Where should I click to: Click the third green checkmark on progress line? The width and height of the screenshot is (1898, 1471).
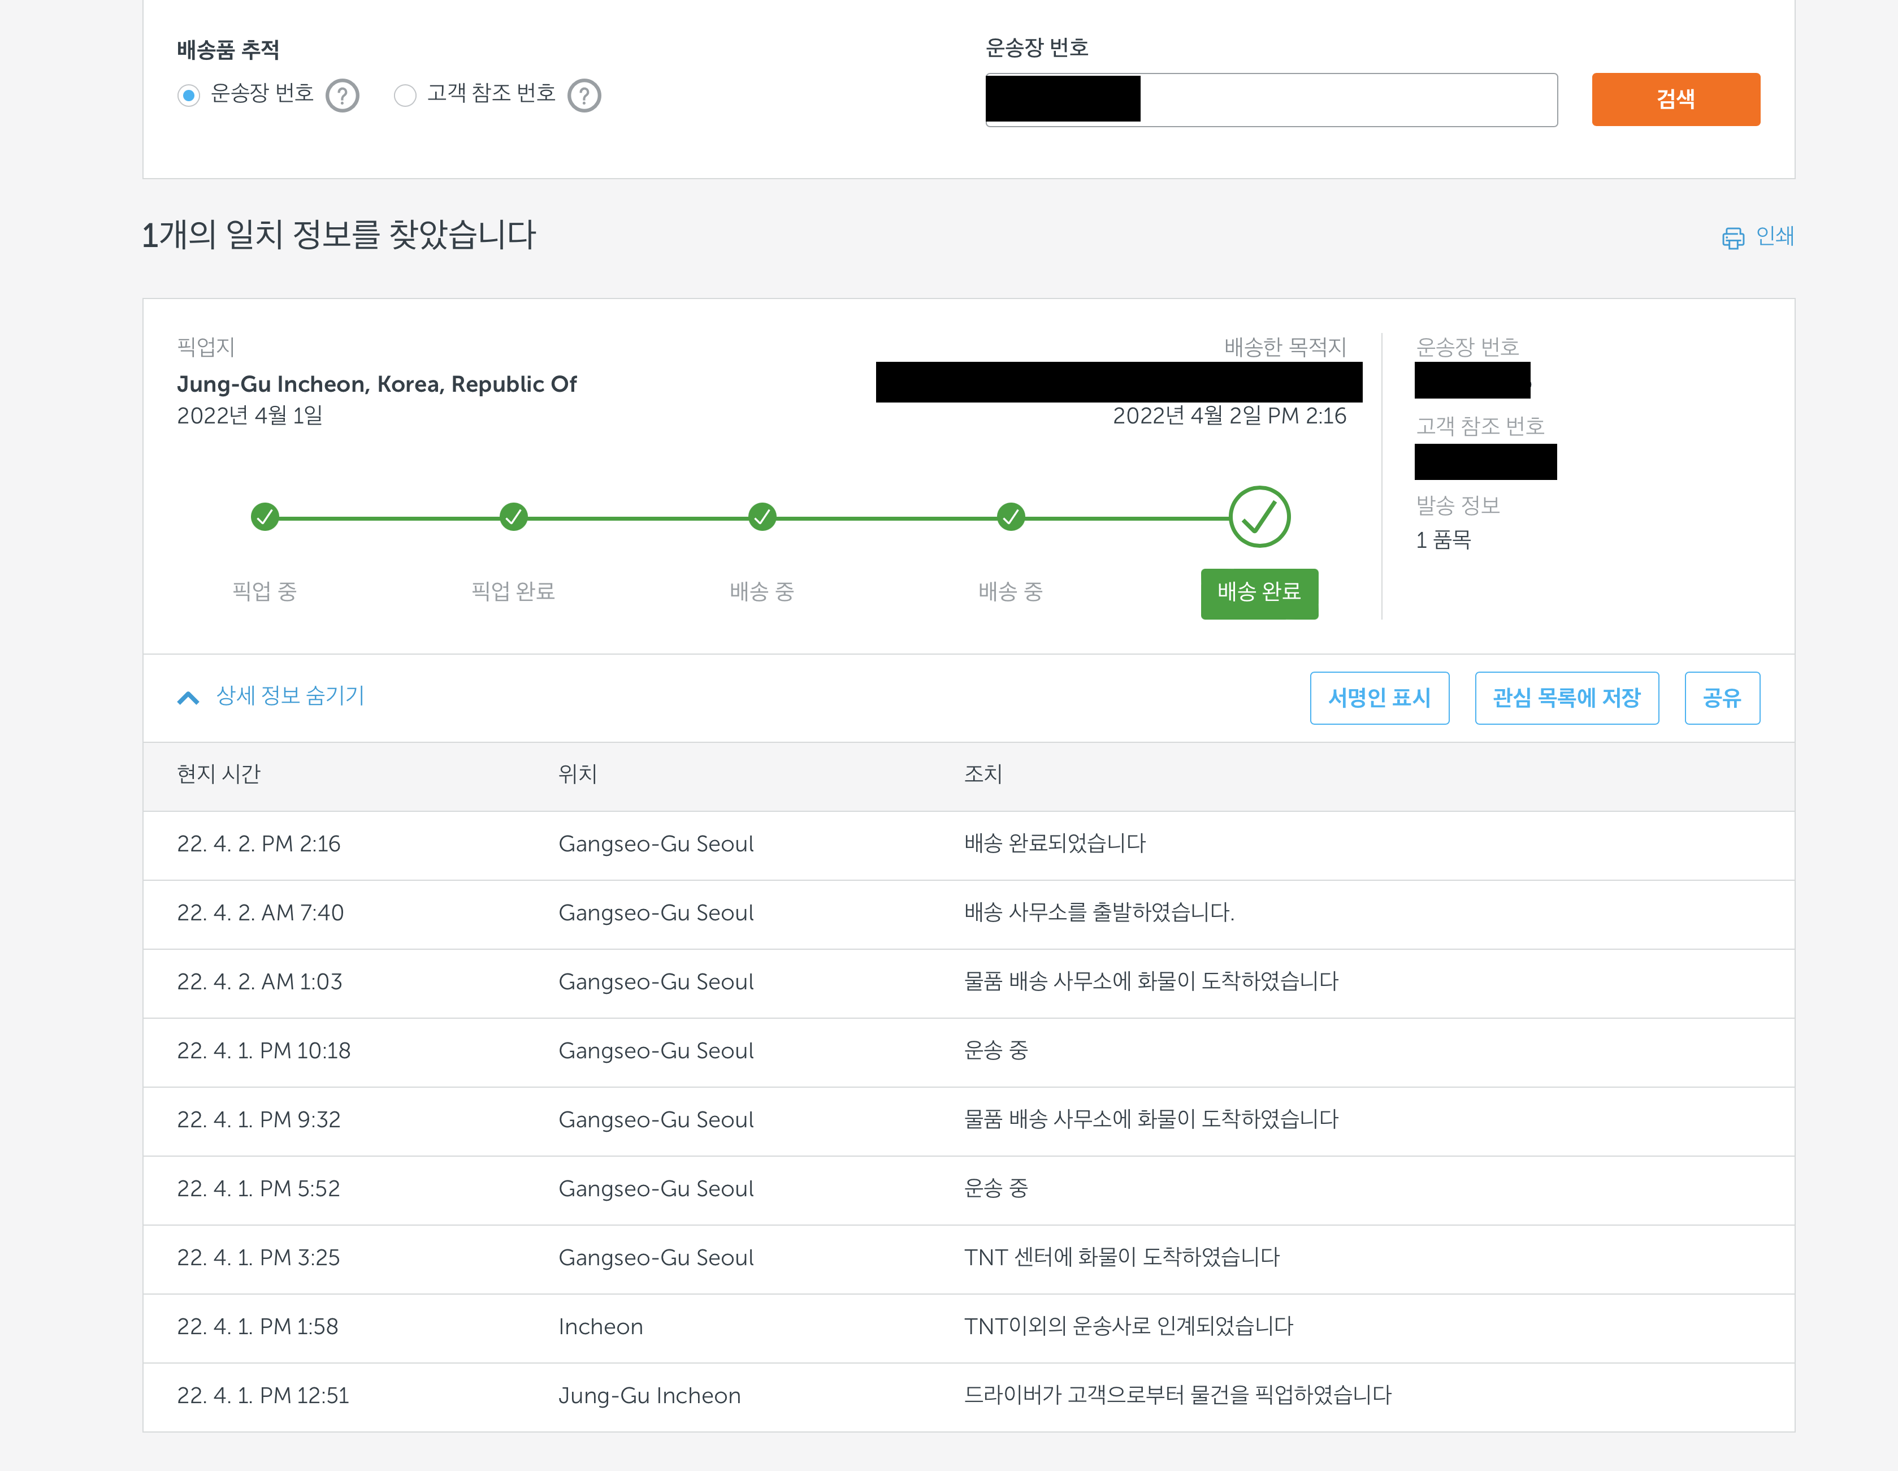tap(762, 517)
